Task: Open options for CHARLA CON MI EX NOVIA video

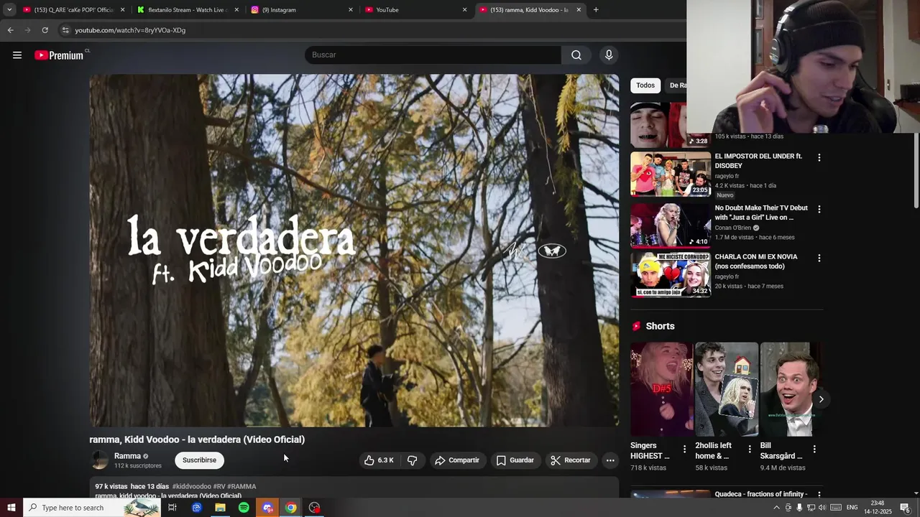Action: 819,258
